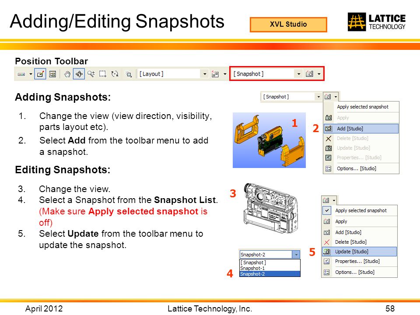Click the green Update camera icon in lower menu
Image resolution: width=420 pixels, height=315 pixels.
point(326,252)
